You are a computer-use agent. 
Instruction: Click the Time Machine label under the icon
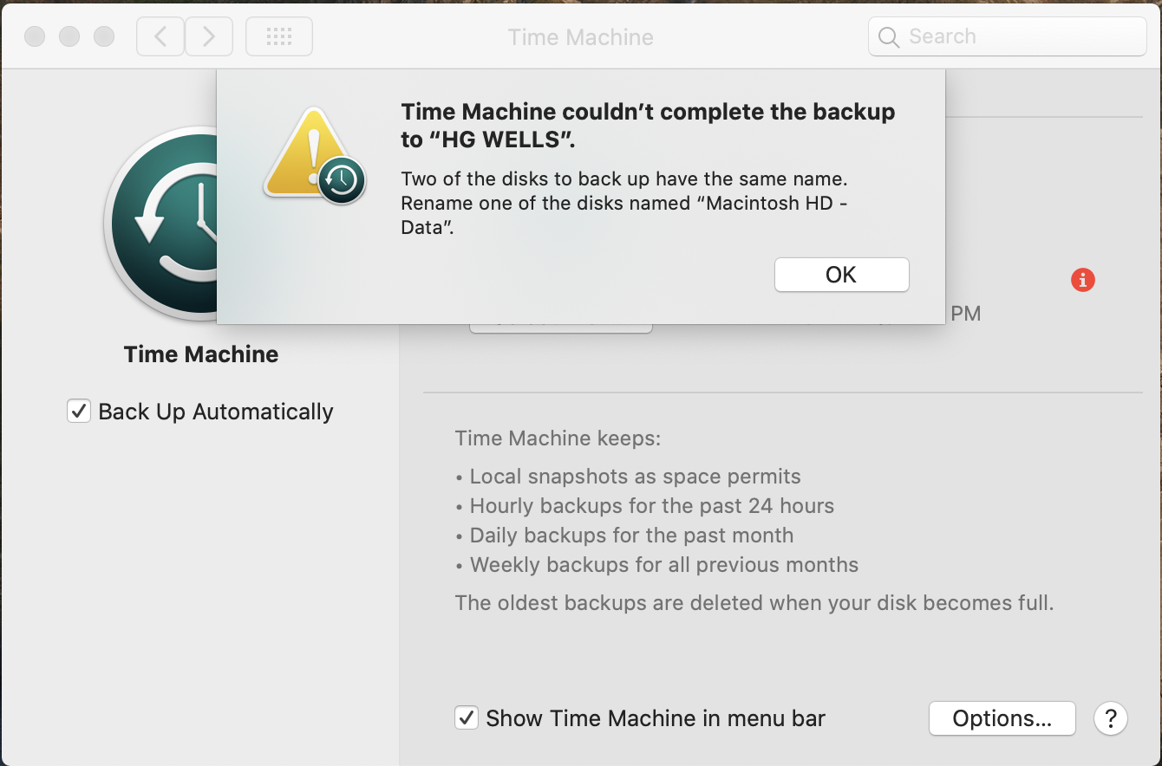(201, 354)
